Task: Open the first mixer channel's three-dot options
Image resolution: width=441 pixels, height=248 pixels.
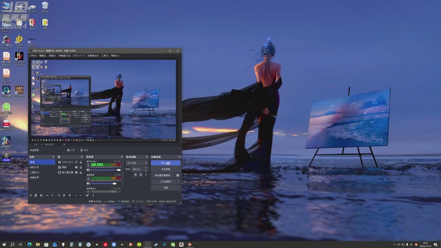Action: [x=88, y=166]
